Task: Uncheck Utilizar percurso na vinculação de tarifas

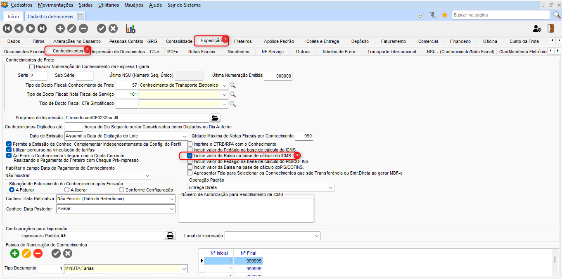Action: (x=9, y=150)
